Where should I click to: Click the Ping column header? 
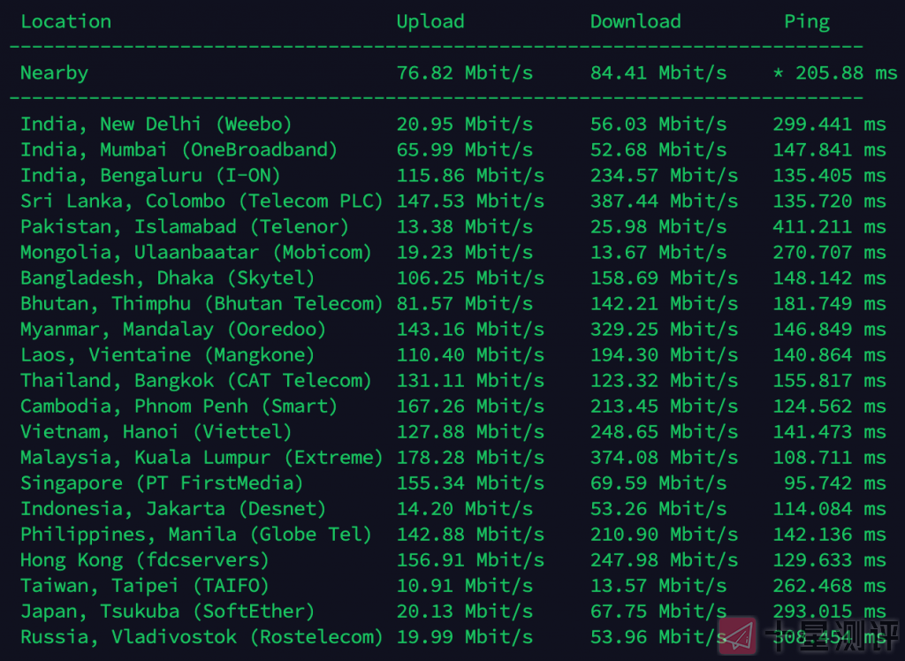807,22
